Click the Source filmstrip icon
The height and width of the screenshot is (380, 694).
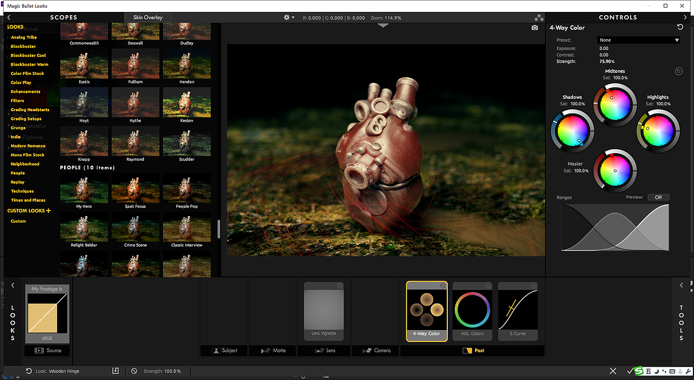pyautogui.click(x=39, y=351)
